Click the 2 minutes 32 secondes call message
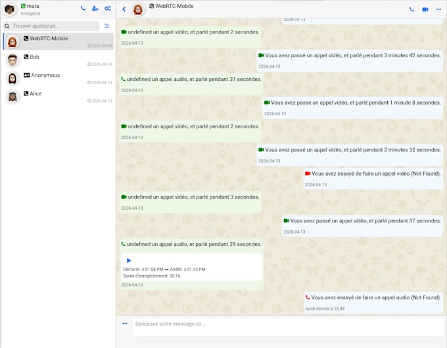447x348 pixels. click(350, 155)
